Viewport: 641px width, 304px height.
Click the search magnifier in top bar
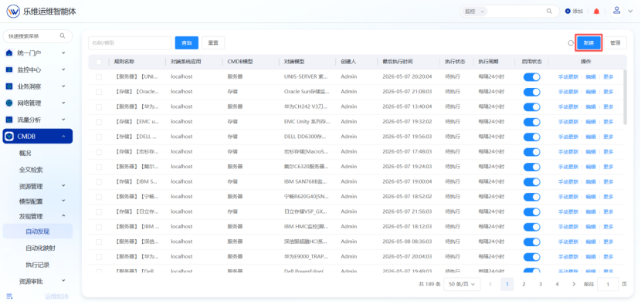[x=549, y=12]
